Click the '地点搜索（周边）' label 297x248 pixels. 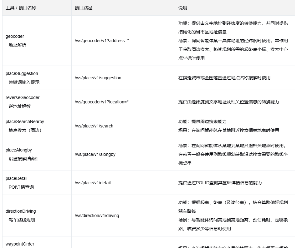coord(25,130)
